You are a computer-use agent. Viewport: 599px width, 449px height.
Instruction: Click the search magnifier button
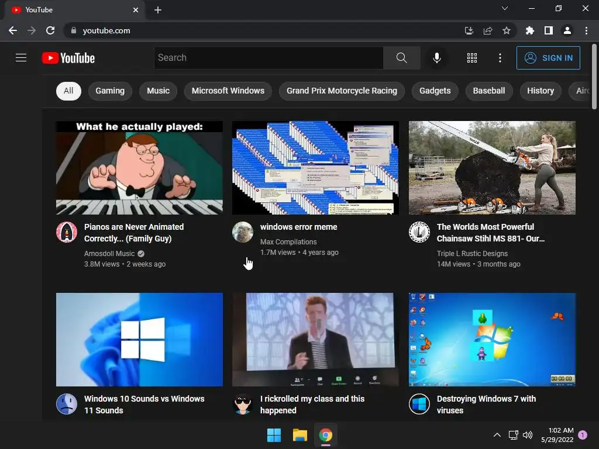tap(401, 58)
